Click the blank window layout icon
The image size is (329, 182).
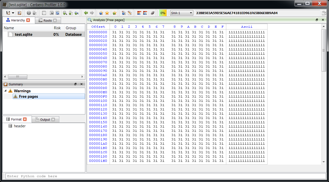44,13
